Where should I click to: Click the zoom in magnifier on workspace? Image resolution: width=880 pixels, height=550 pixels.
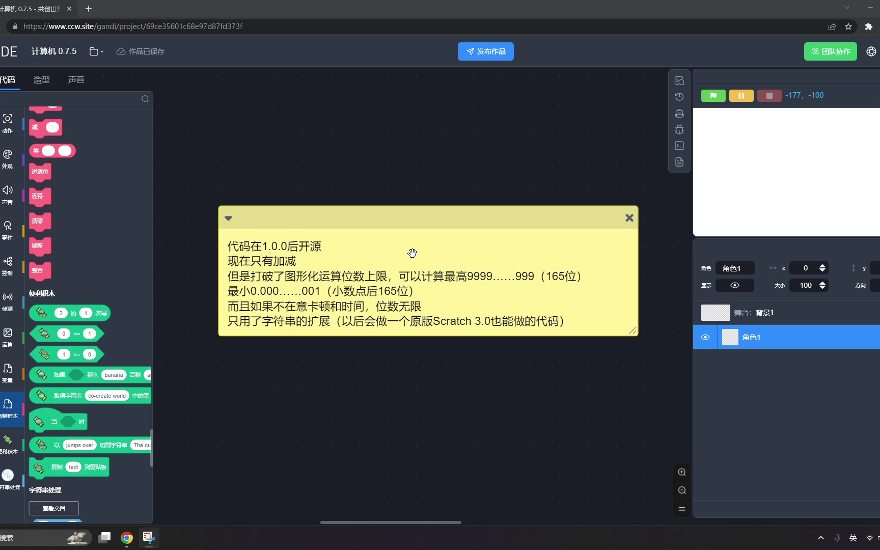(x=682, y=472)
